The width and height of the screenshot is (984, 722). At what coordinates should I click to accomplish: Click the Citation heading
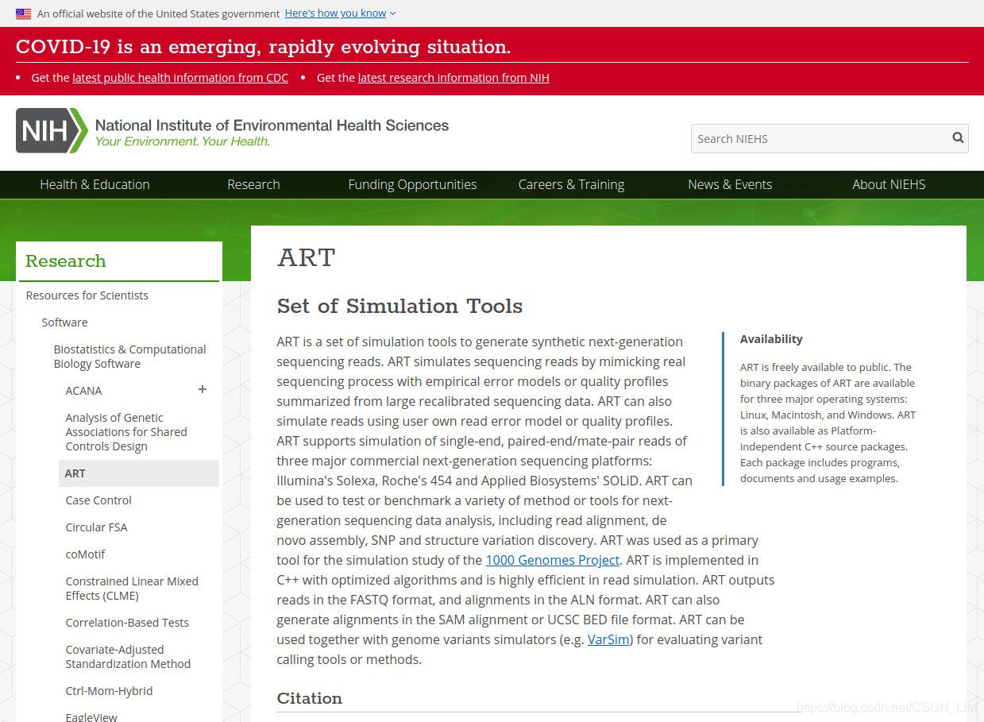pyautogui.click(x=309, y=698)
